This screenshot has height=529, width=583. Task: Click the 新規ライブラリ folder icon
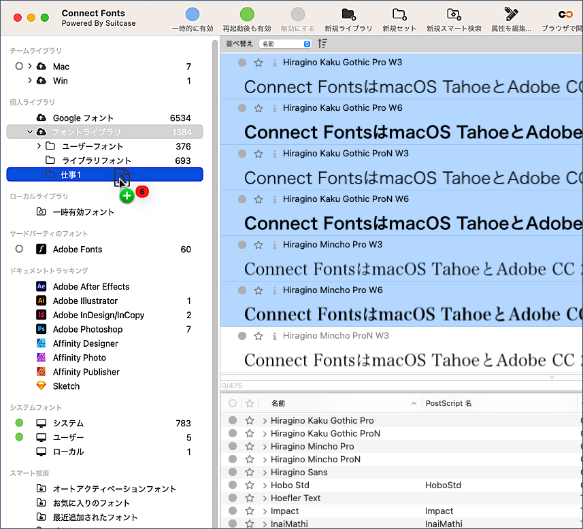coord(348,14)
